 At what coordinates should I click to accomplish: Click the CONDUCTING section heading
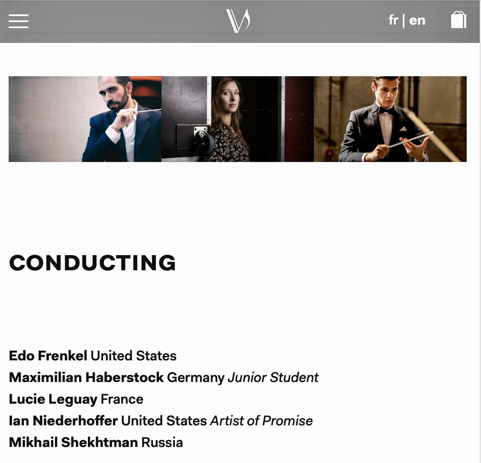(x=92, y=263)
